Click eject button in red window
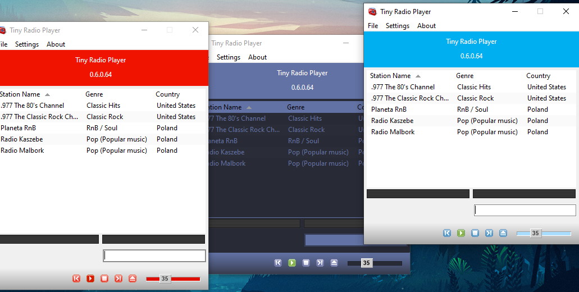 tap(133, 279)
